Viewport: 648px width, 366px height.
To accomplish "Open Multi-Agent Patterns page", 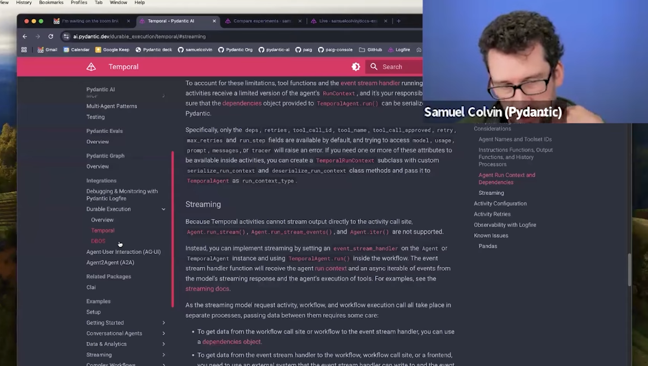I will click(x=112, y=106).
